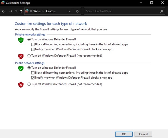
Task: Uncheck Notify me checkbox under Public network
Action: 33,78
